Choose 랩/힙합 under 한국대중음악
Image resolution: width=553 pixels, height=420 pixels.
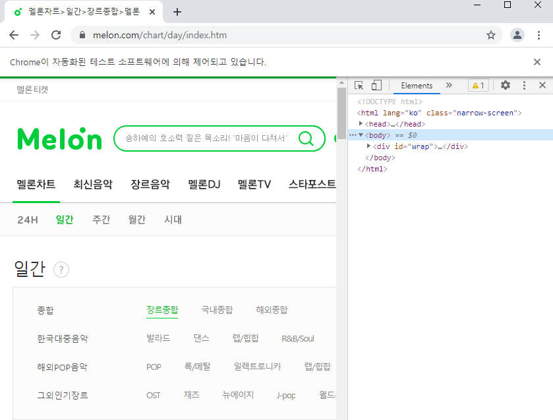[x=245, y=338]
